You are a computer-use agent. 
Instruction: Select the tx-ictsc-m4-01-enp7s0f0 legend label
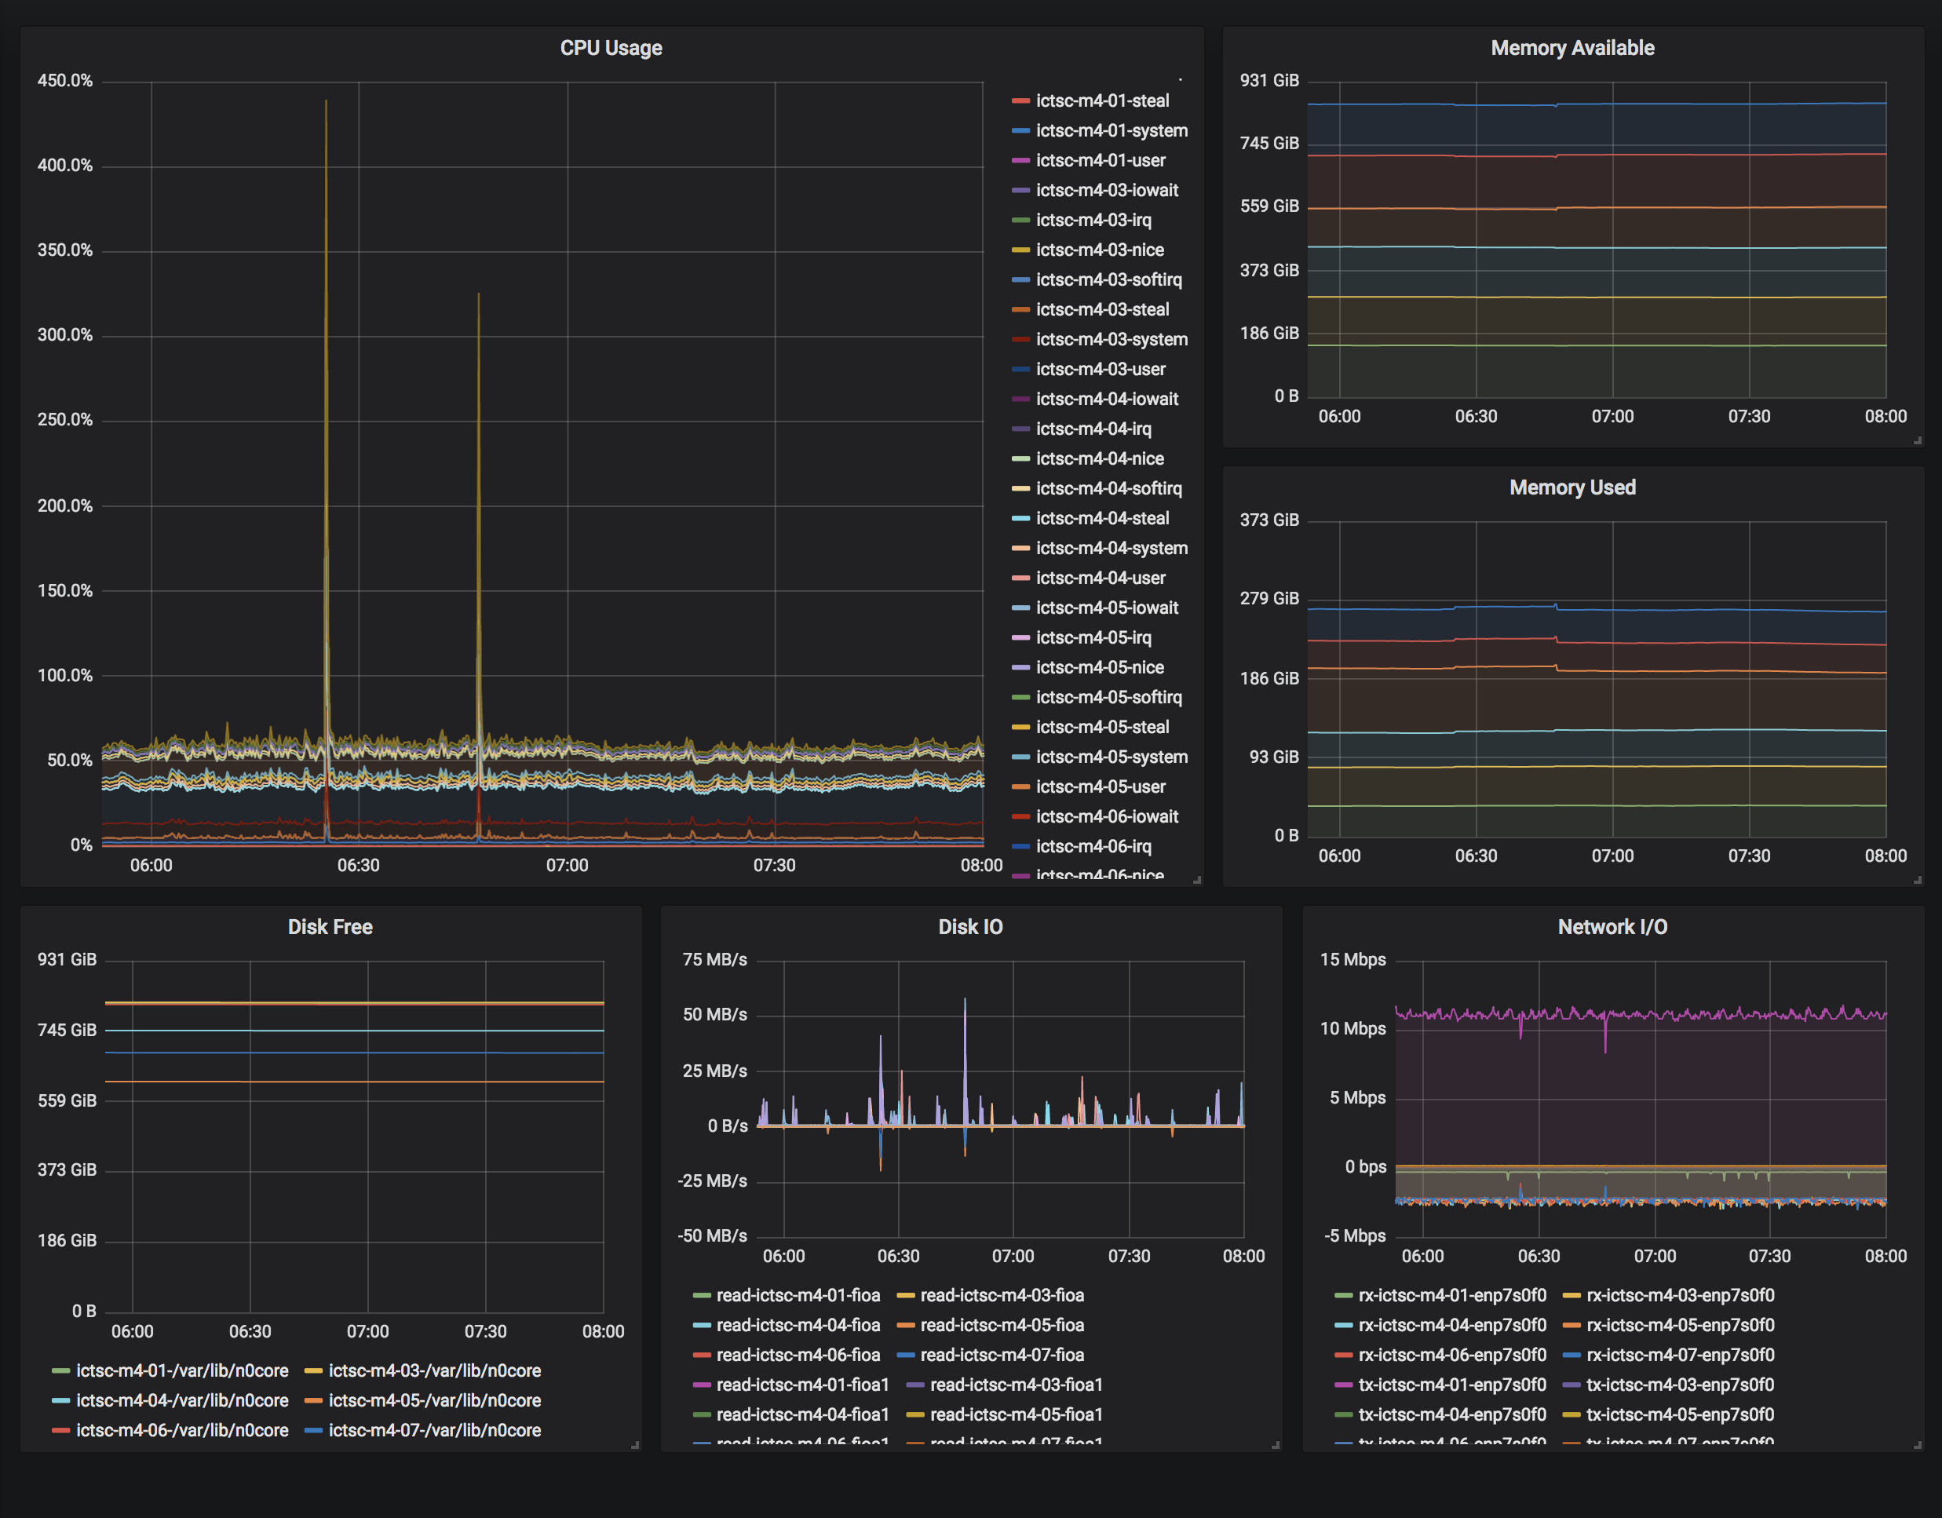point(1452,1385)
